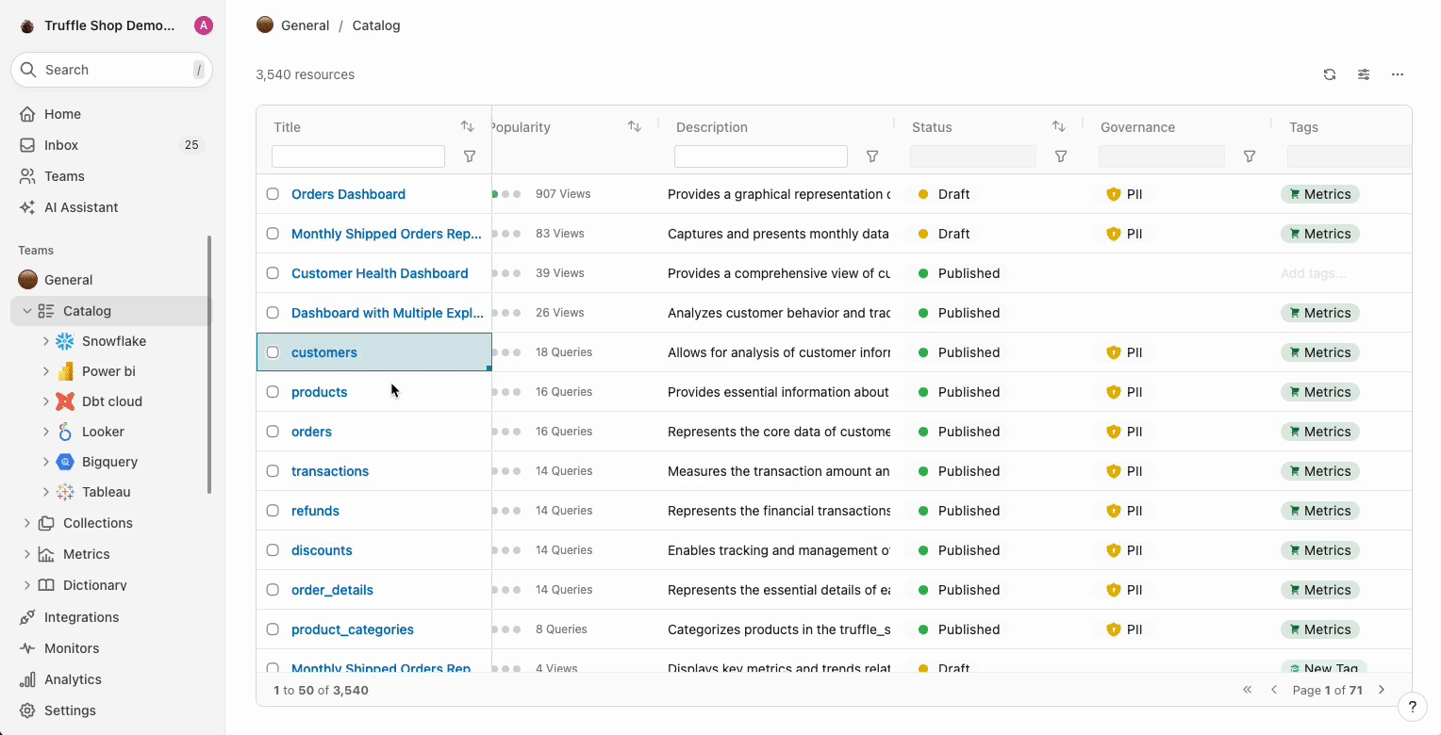Click the Description column filter input
This screenshot has width=1441, height=735.
pos(760,156)
